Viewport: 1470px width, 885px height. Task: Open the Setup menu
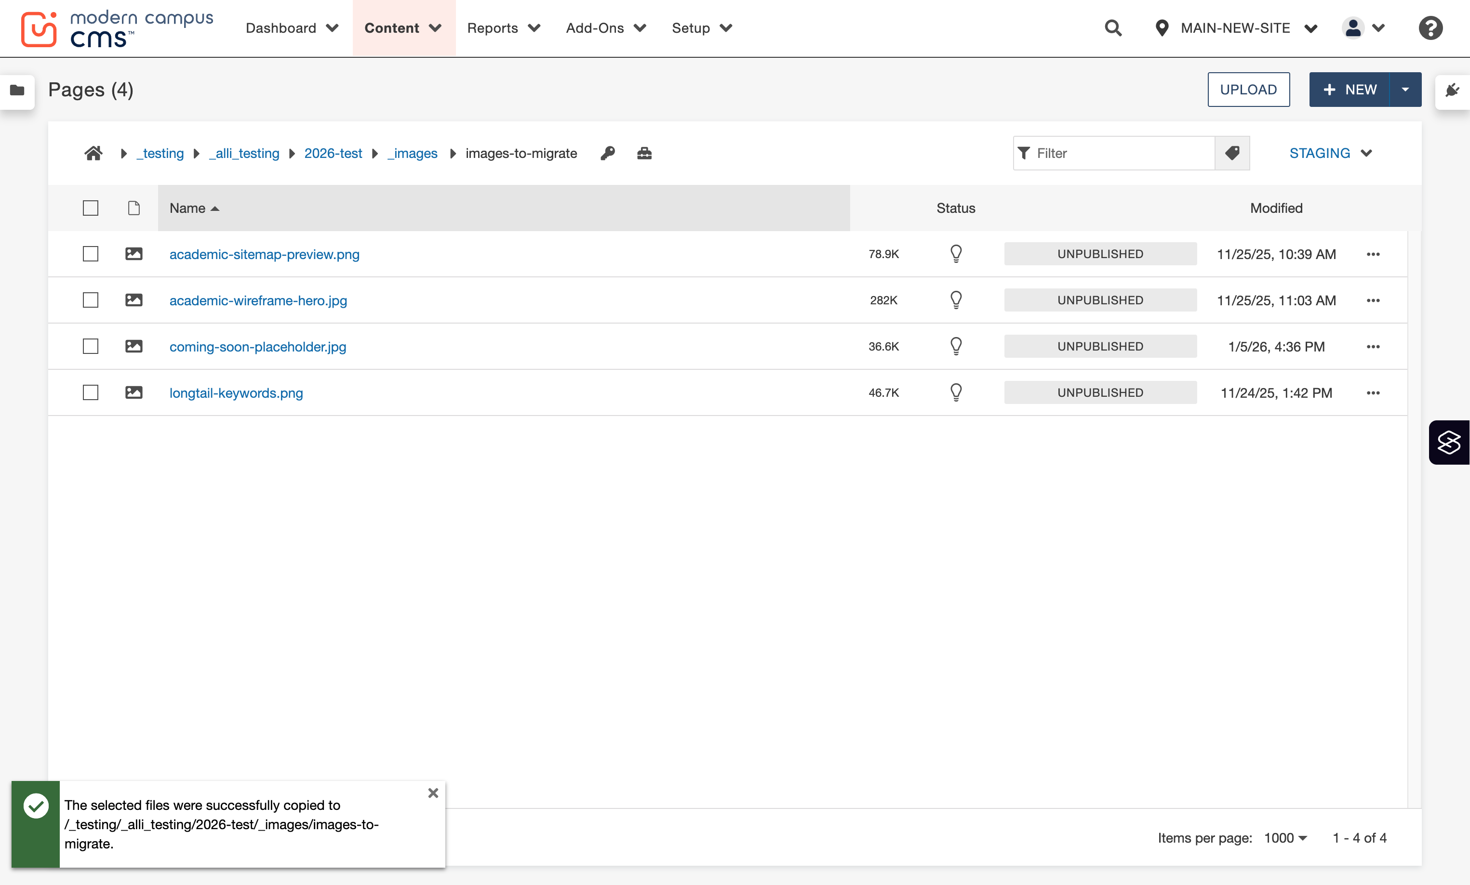pyautogui.click(x=702, y=28)
